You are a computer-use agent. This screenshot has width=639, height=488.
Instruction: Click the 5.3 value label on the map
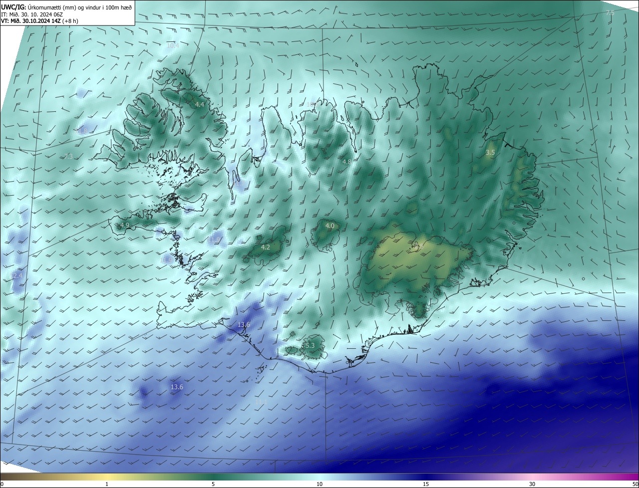310,345
